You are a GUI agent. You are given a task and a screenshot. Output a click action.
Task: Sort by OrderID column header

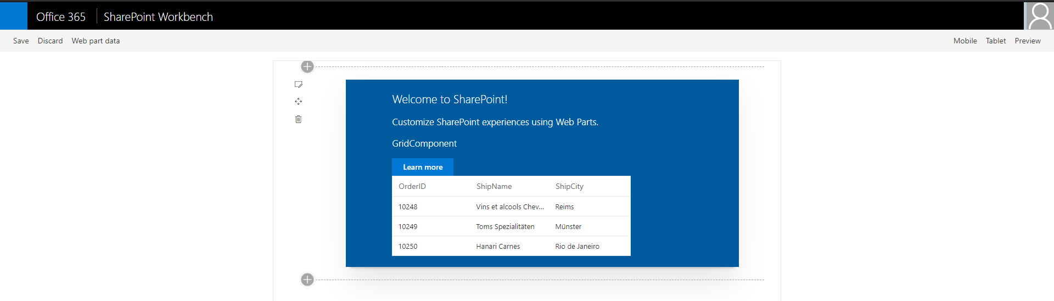(x=412, y=186)
